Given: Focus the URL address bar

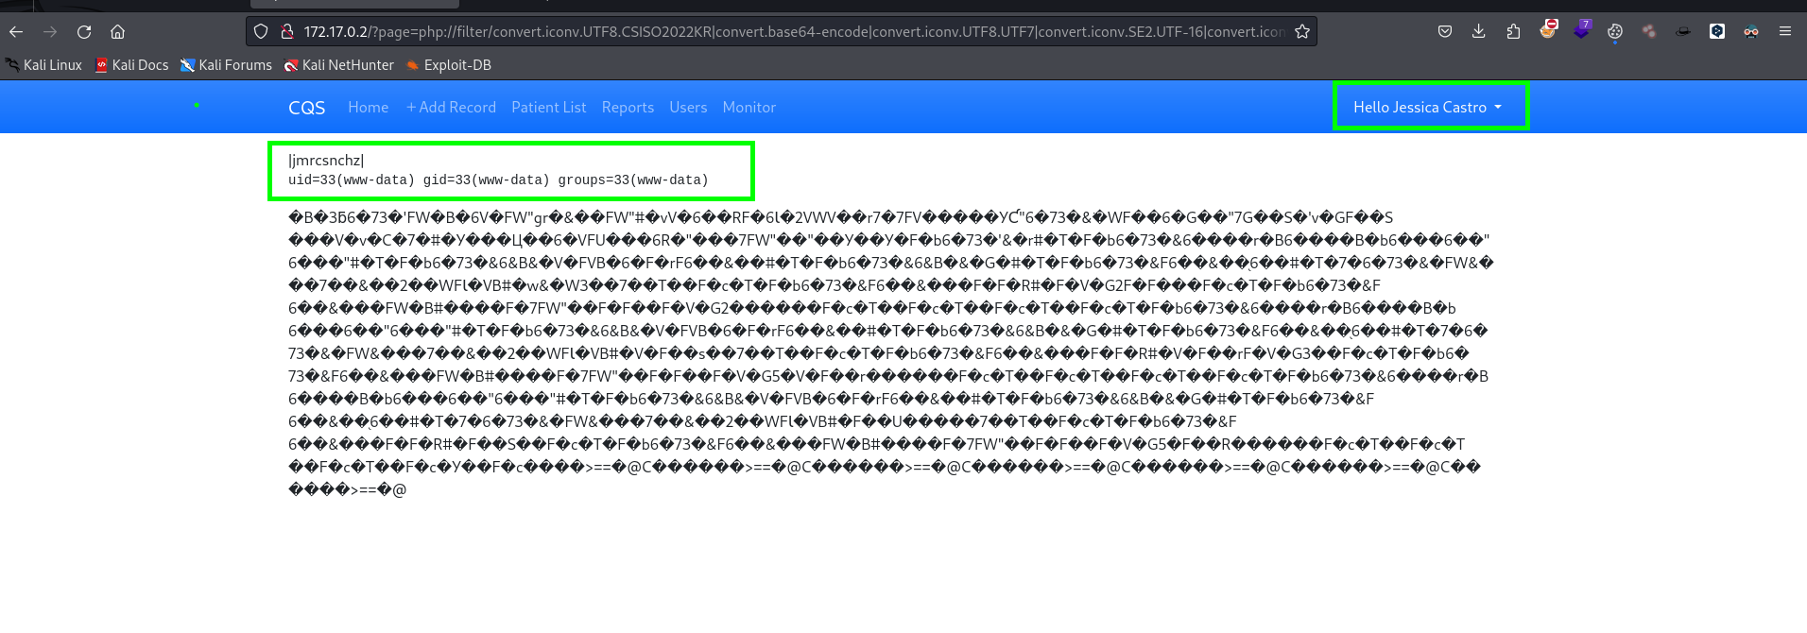Looking at the screenshot, I should (x=794, y=32).
